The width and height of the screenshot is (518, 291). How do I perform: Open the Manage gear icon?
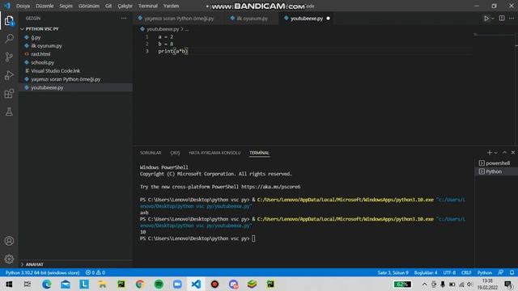[x=9, y=259]
